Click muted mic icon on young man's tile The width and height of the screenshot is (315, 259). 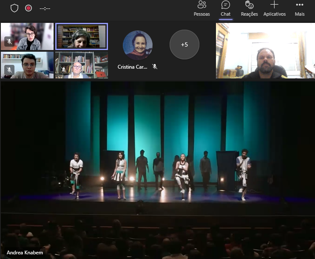pos(9,70)
